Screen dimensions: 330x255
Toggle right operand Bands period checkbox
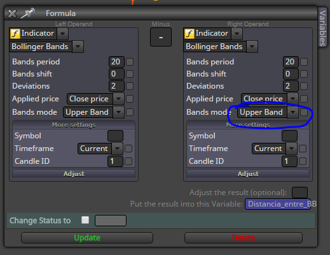point(304,62)
